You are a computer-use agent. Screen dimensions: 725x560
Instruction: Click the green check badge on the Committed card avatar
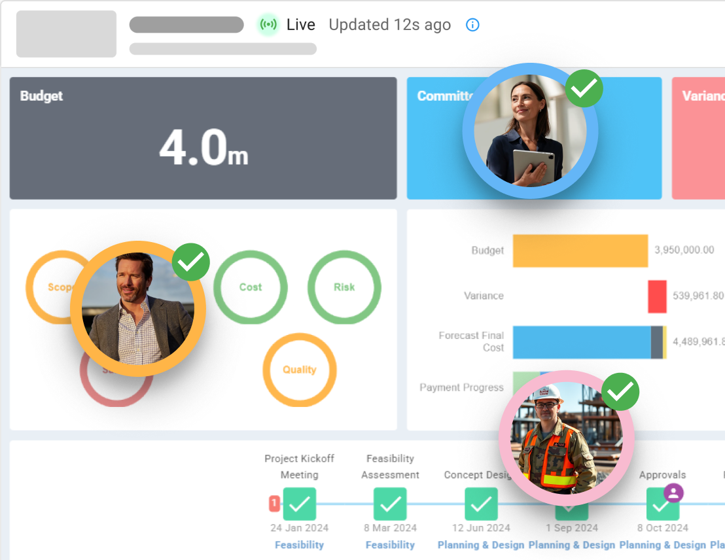click(x=584, y=89)
